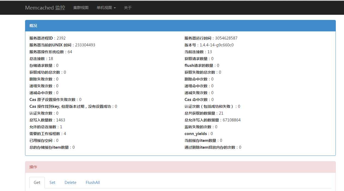Click the 递增命中次数 label

196,86
